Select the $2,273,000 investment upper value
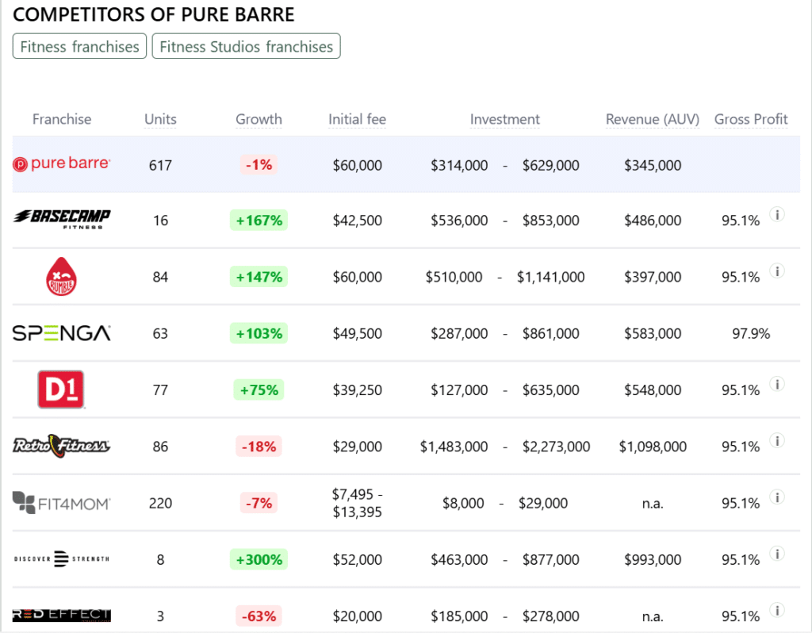This screenshot has width=812, height=633. point(556,447)
